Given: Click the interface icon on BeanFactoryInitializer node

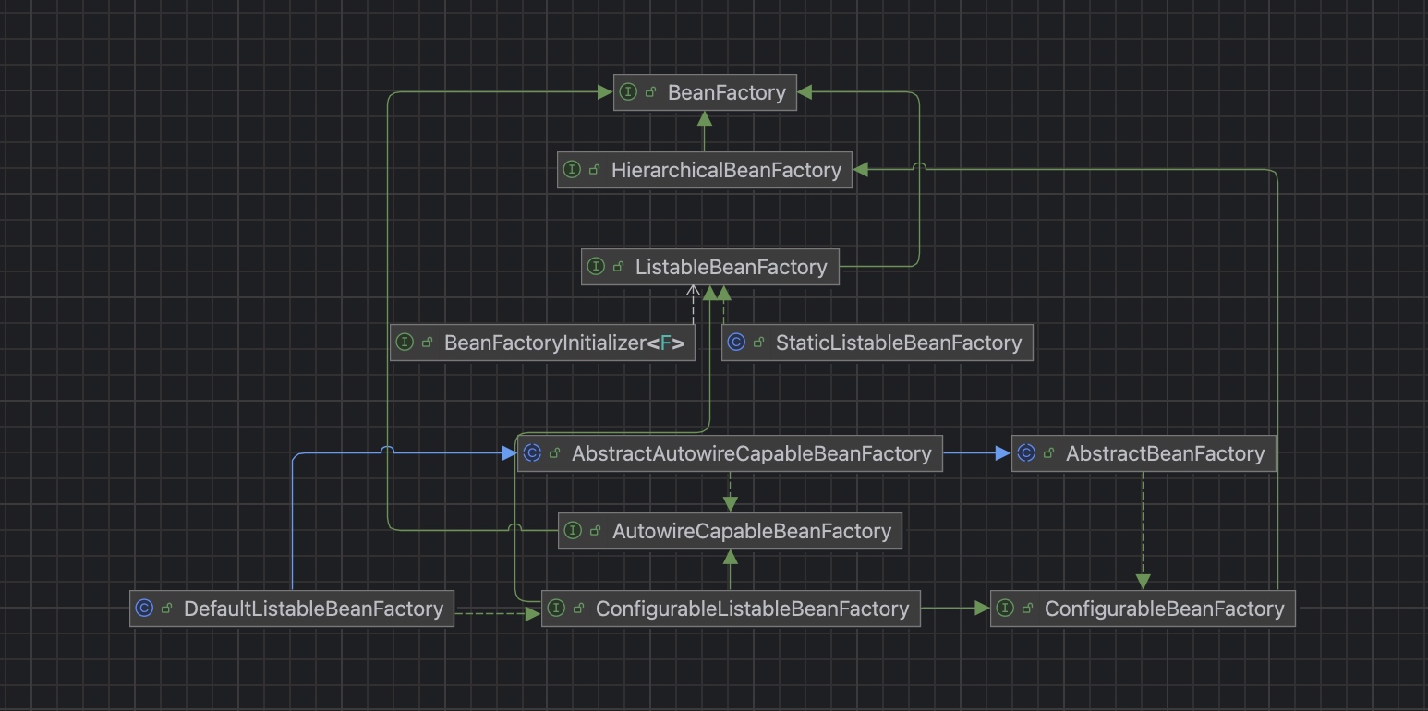Looking at the screenshot, I should [406, 342].
